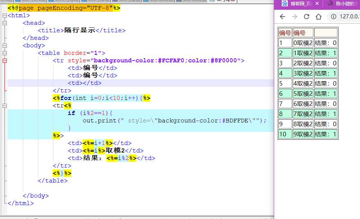Click the 4取模2 table cell
Screen dimensions: 360x219
click(x=303, y=83)
